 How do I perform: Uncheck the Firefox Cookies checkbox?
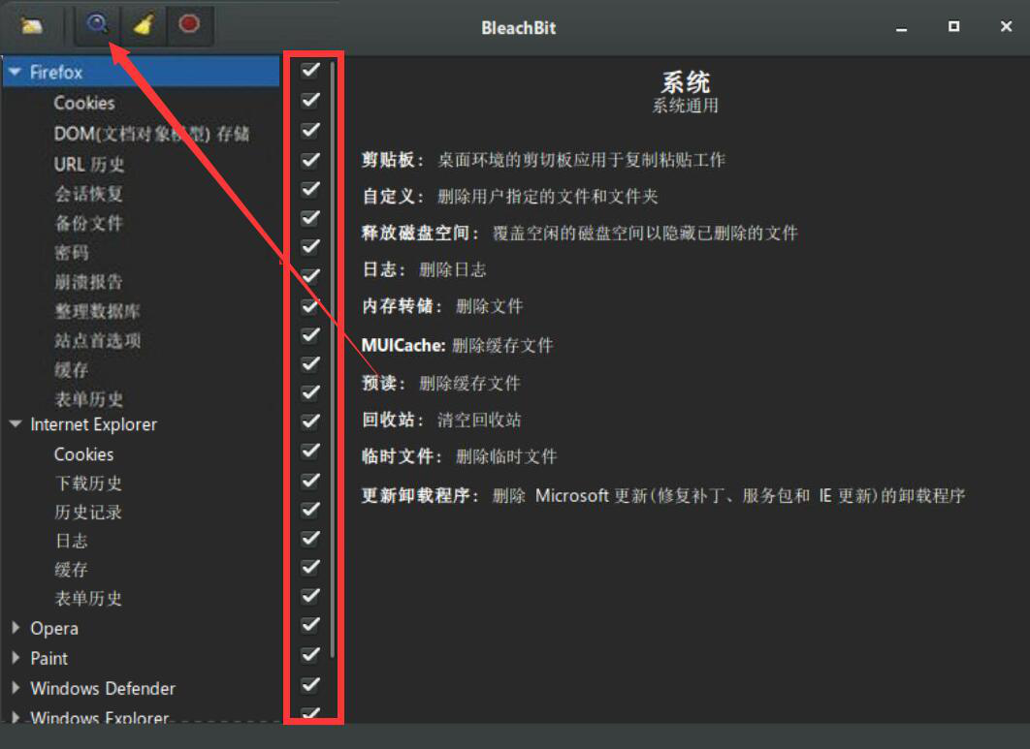[310, 100]
